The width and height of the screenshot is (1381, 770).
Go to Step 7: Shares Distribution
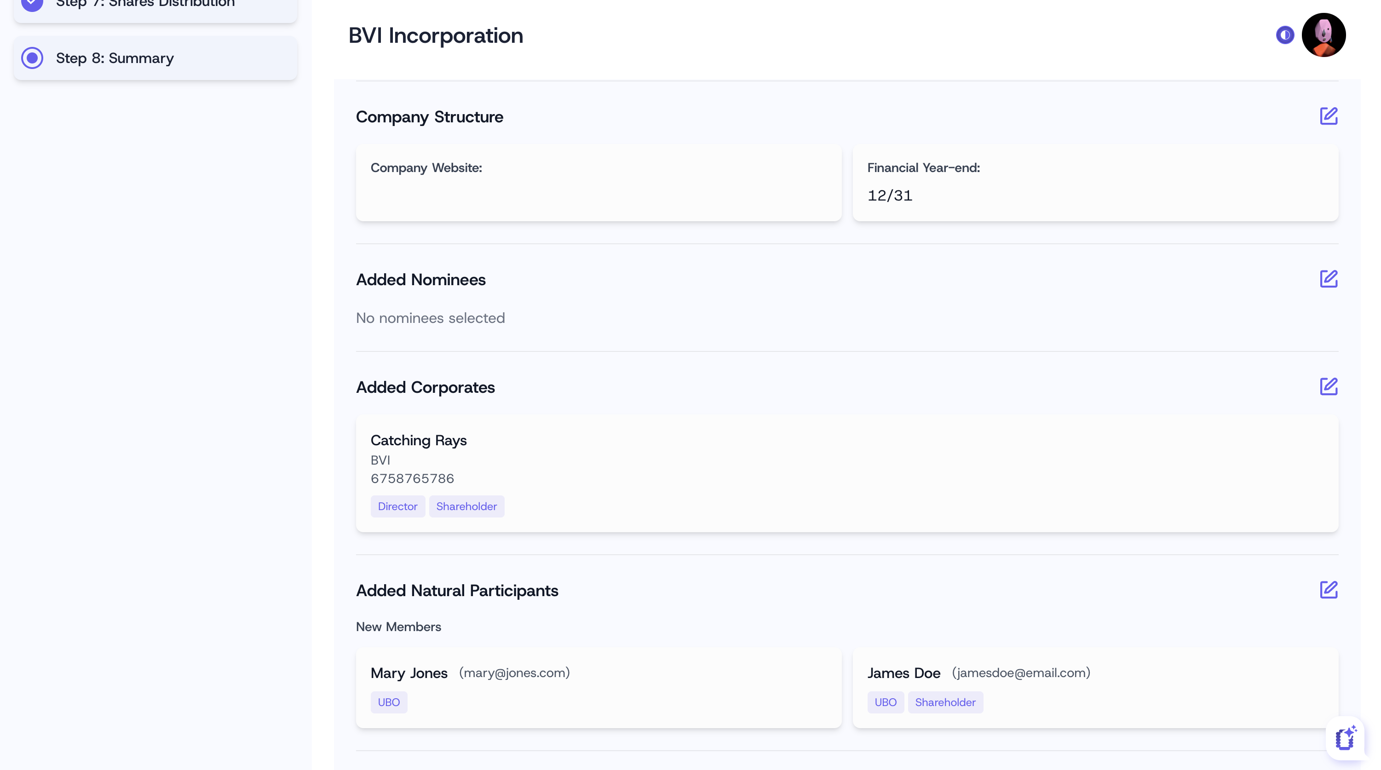145,4
